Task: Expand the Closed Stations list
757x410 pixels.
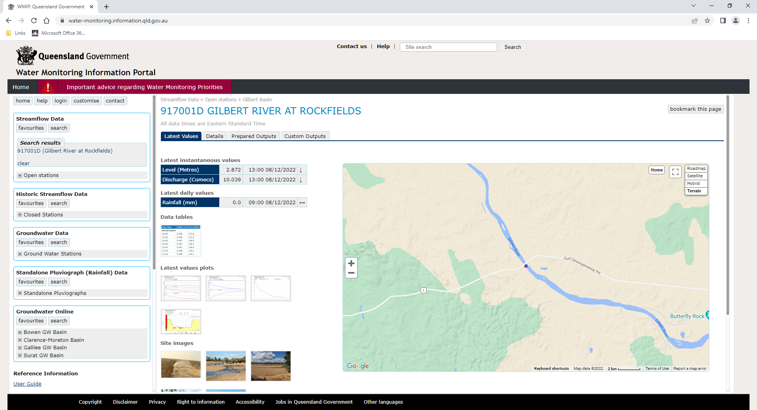Action: click(x=20, y=214)
